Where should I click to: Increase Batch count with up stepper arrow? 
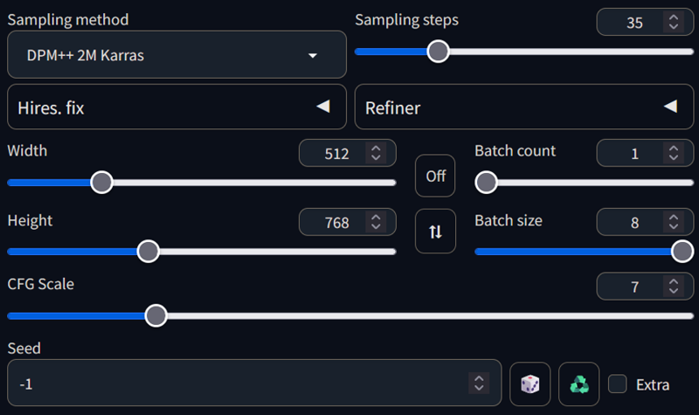pos(674,149)
